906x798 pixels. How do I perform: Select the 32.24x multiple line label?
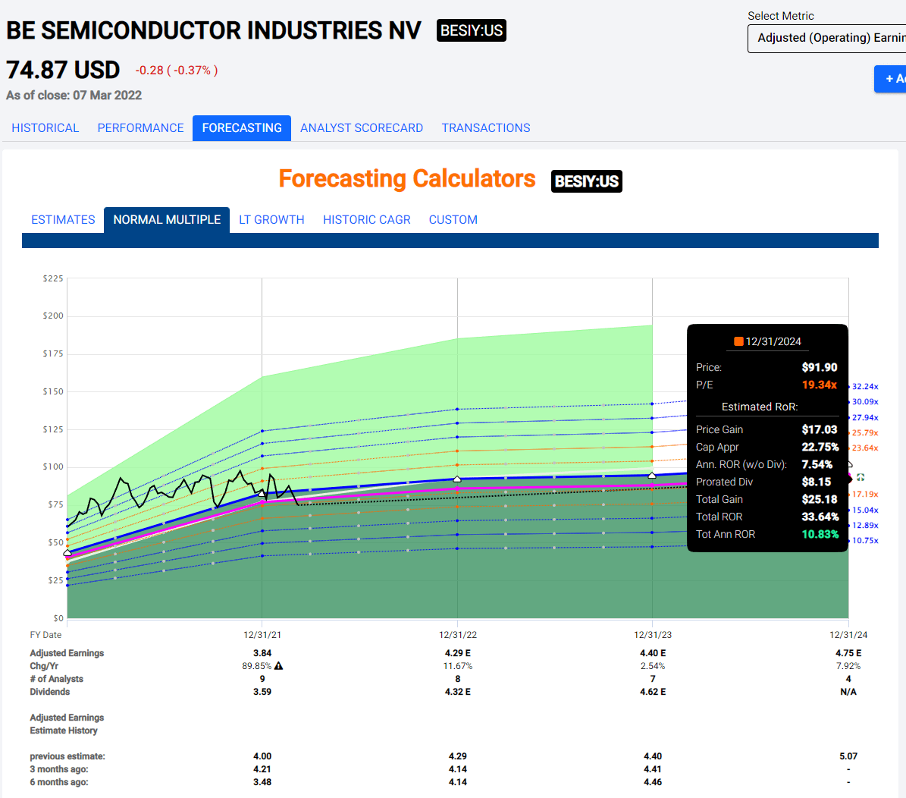tap(865, 386)
